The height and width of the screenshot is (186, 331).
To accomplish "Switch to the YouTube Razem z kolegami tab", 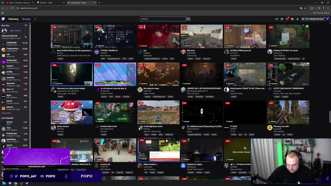I will point(20,3).
